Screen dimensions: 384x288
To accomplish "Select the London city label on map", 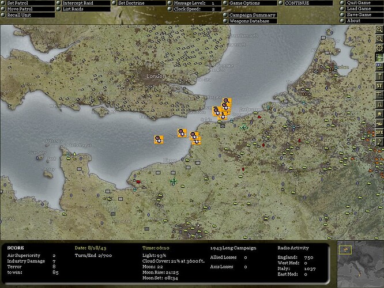I will click(156, 76).
